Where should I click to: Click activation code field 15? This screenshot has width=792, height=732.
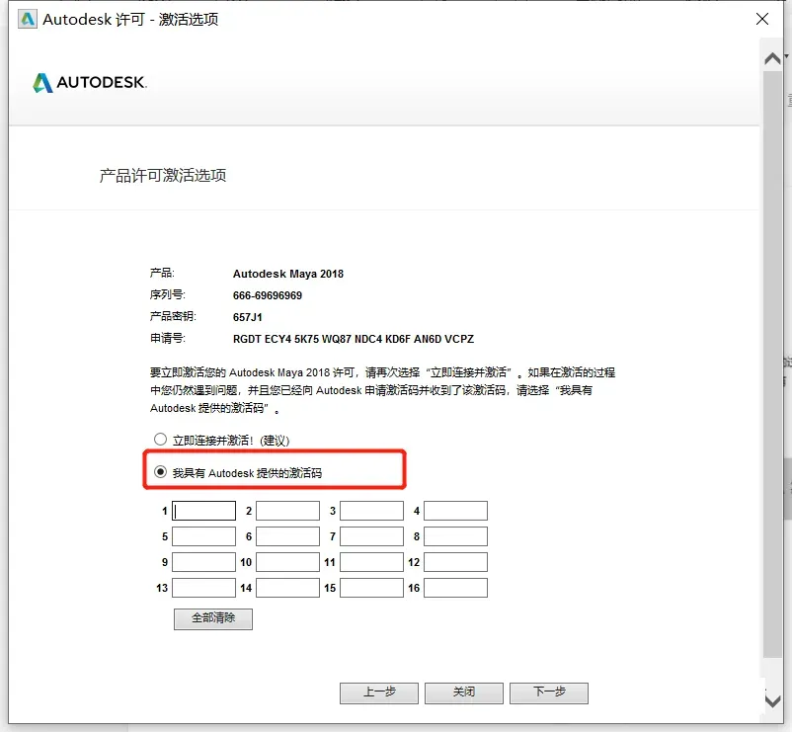371,588
